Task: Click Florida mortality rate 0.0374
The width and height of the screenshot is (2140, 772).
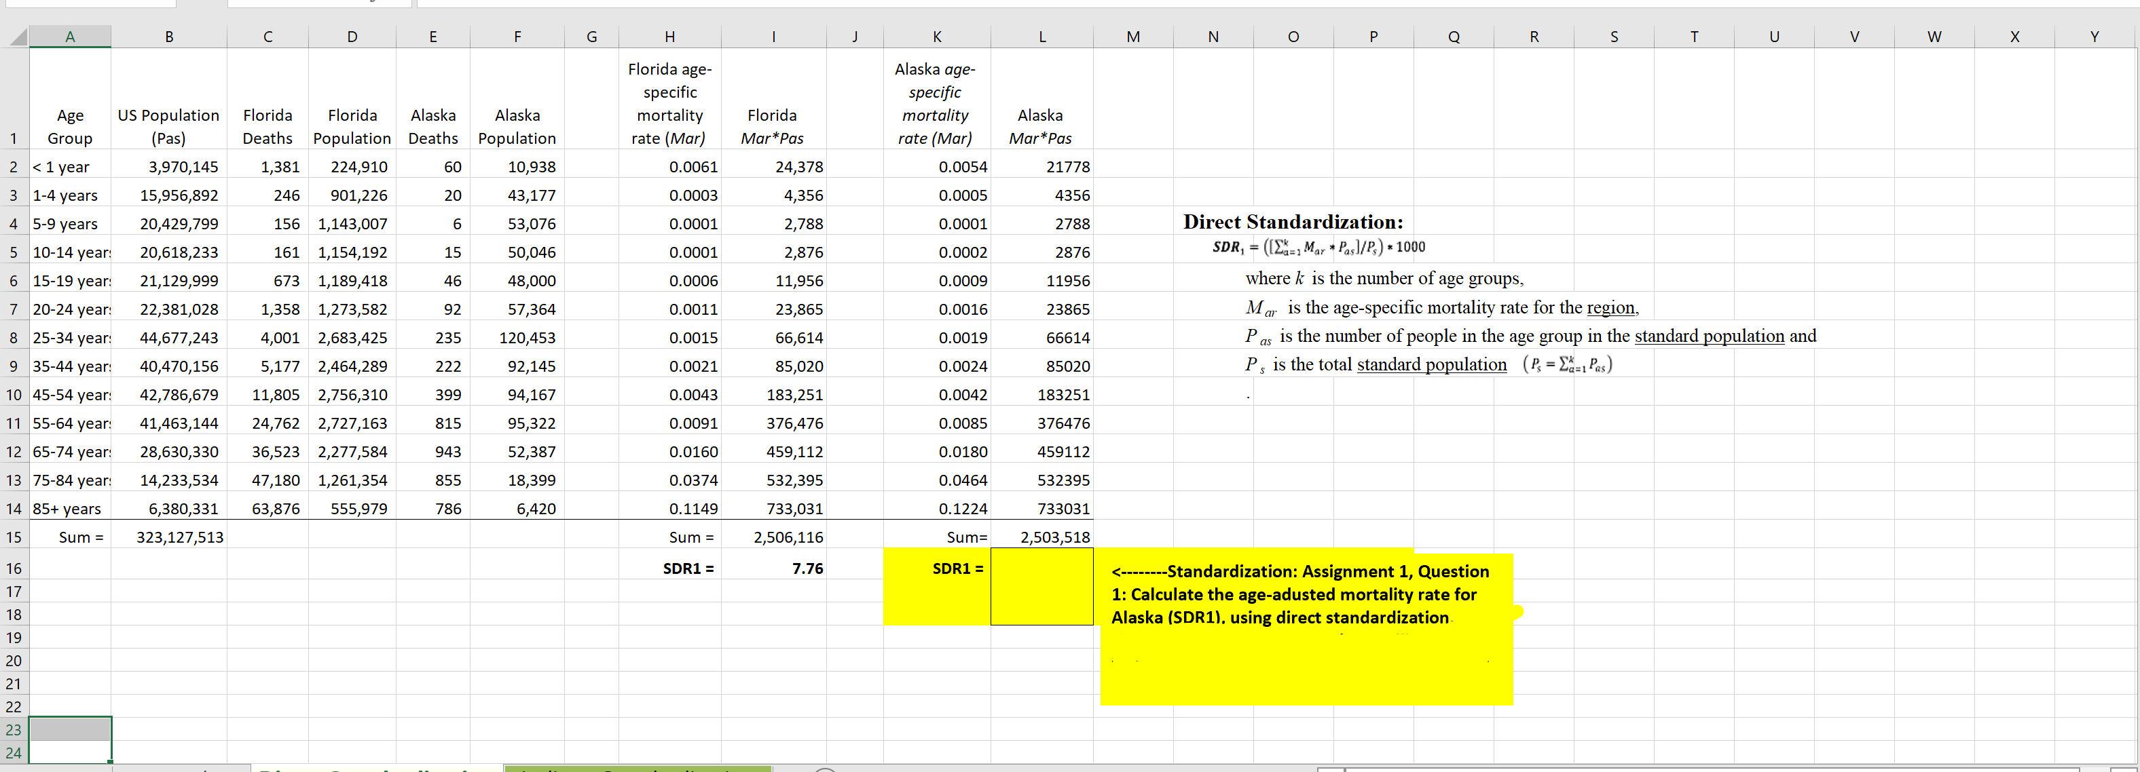Action: (669, 480)
